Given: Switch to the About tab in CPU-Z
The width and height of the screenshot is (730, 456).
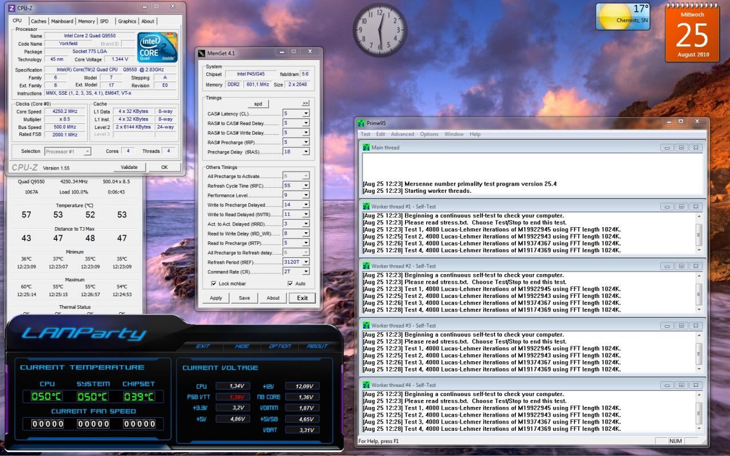Looking at the screenshot, I should (x=147, y=21).
